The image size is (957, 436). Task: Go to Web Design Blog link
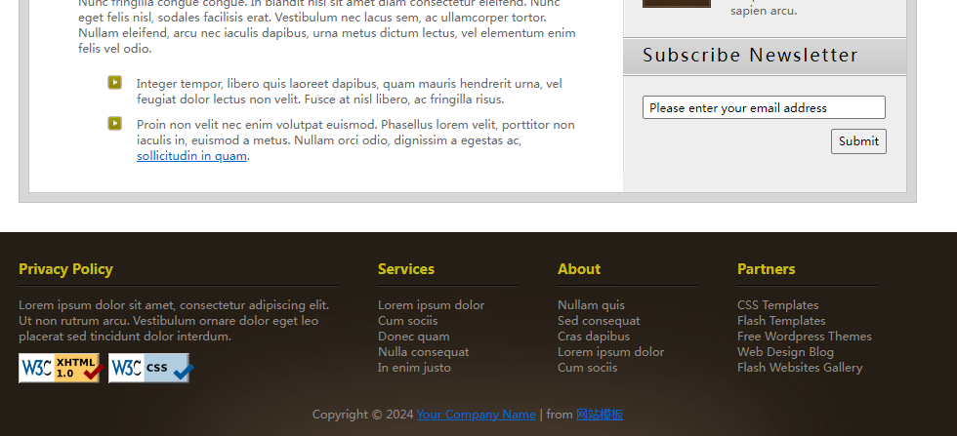point(785,352)
